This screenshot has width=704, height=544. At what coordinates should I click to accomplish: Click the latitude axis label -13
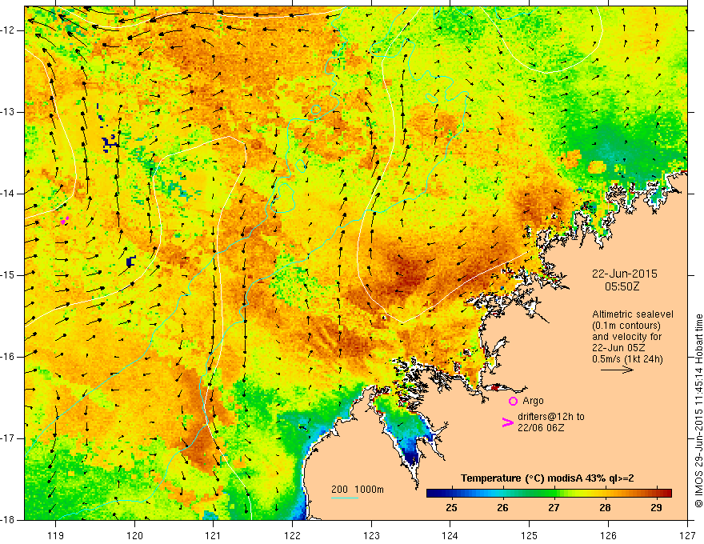click(x=9, y=112)
